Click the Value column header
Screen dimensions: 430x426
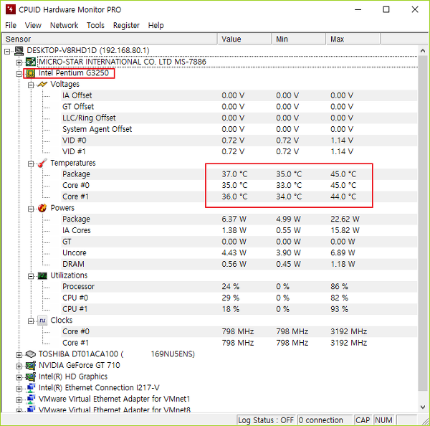click(244, 39)
